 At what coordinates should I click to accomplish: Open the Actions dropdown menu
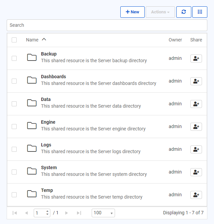click(x=160, y=12)
